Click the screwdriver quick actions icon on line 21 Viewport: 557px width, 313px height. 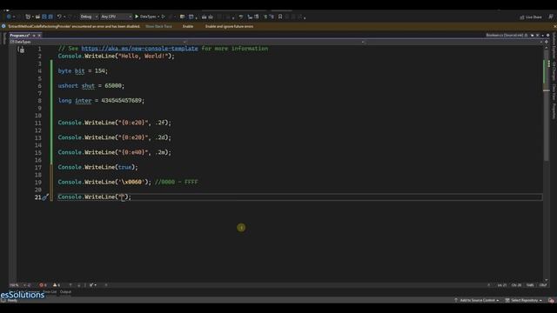[44, 197]
